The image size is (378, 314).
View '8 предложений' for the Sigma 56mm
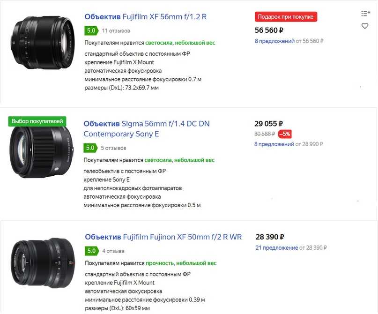(x=274, y=144)
